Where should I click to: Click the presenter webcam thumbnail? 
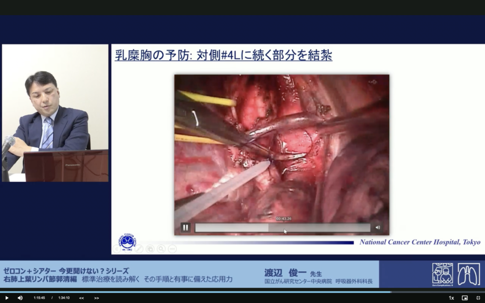pyautogui.click(x=55, y=113)
